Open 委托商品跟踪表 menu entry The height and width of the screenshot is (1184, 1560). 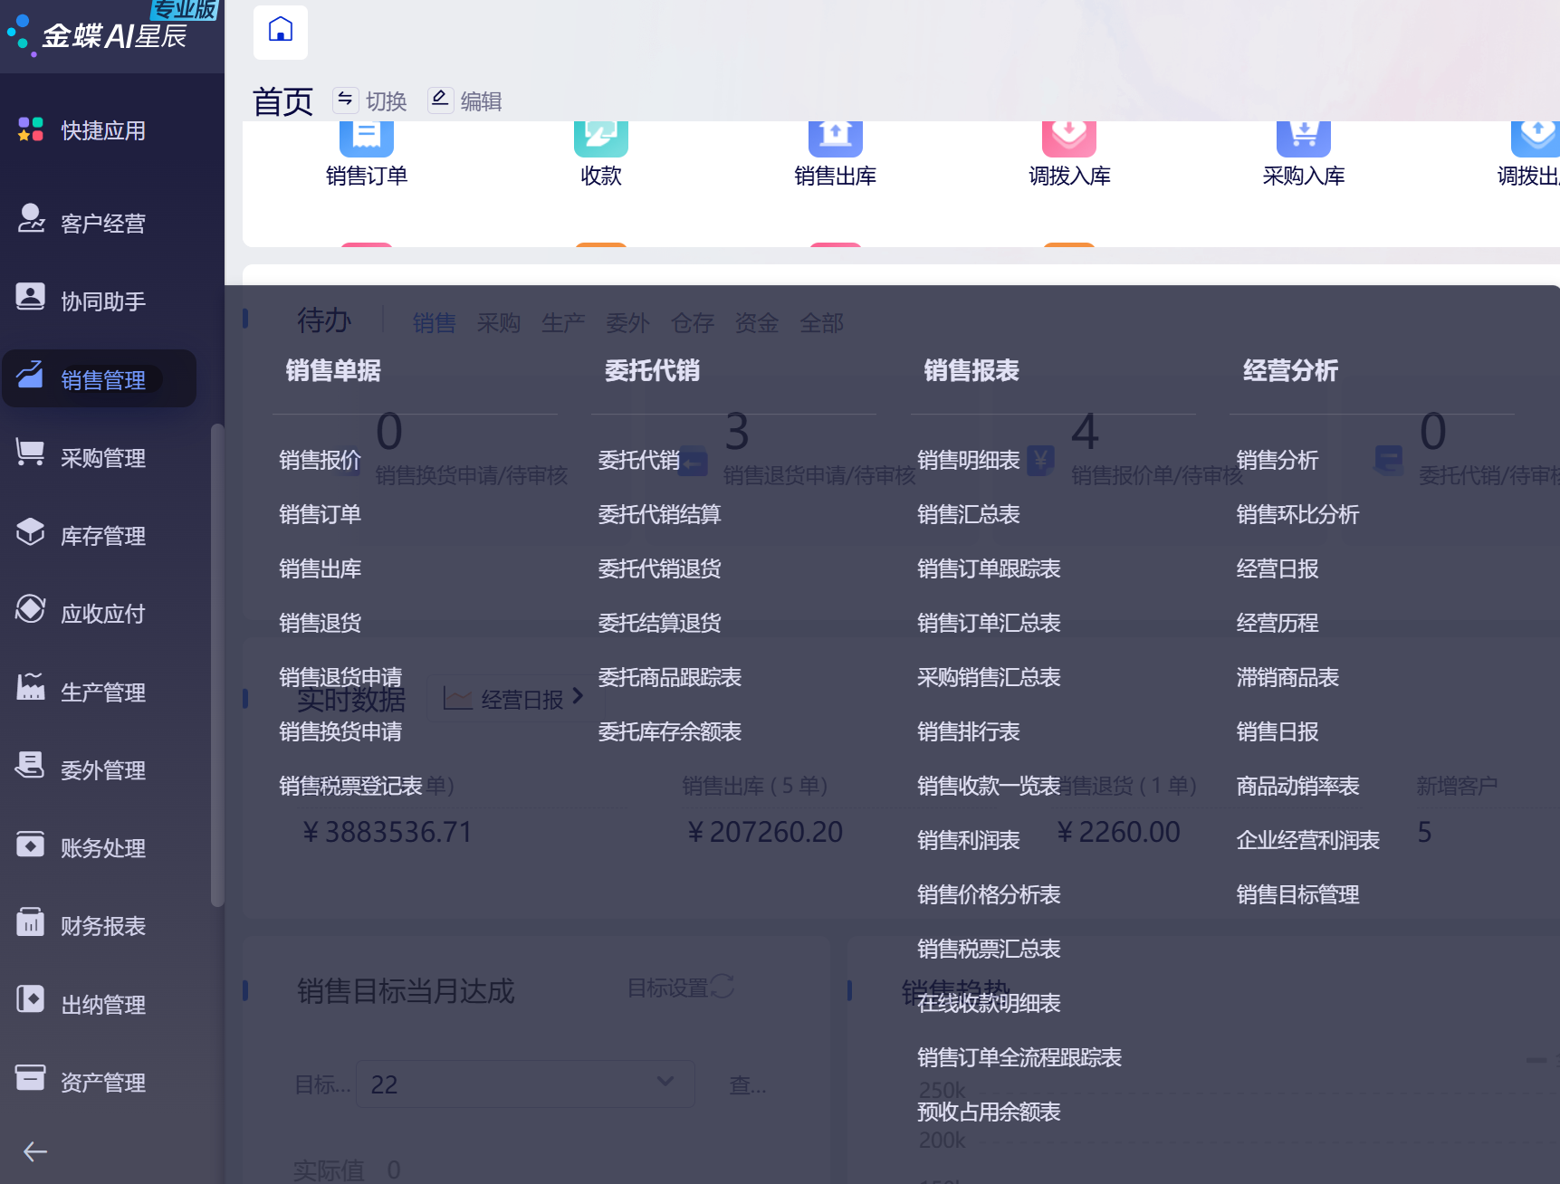pos(670,678)
